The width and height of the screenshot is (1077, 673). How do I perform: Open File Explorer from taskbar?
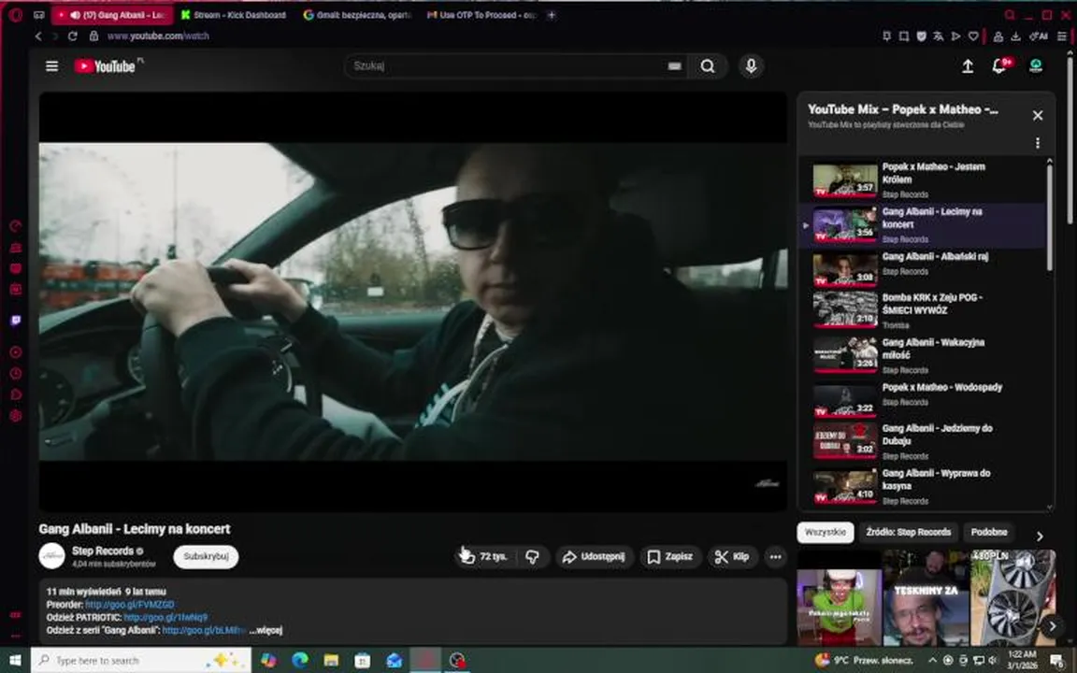click(x=331, y=660)
